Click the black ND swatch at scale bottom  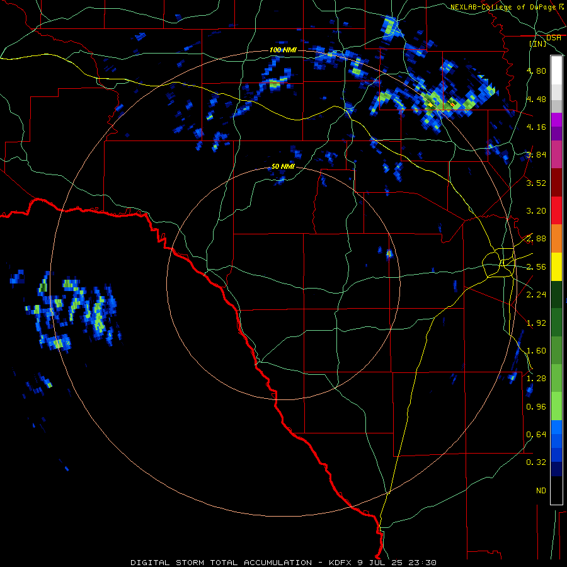point(556,490)
